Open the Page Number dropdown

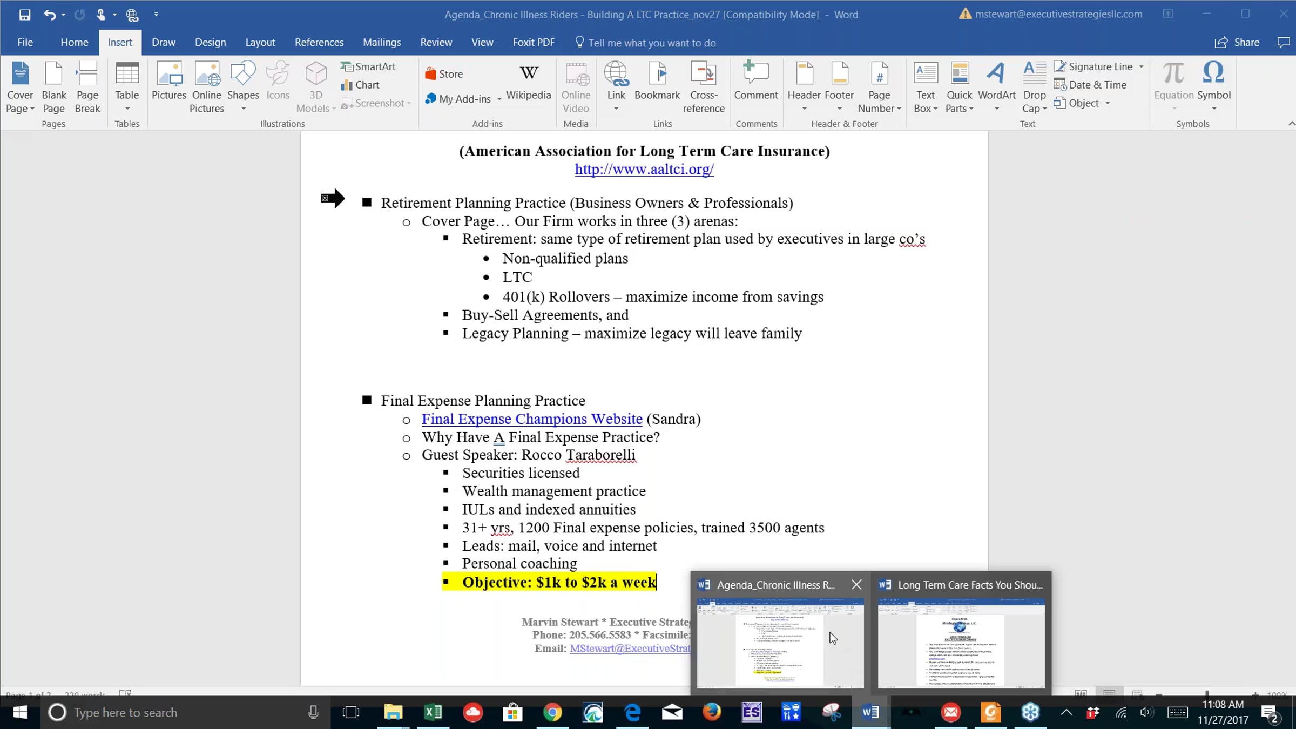click(879, 87)
